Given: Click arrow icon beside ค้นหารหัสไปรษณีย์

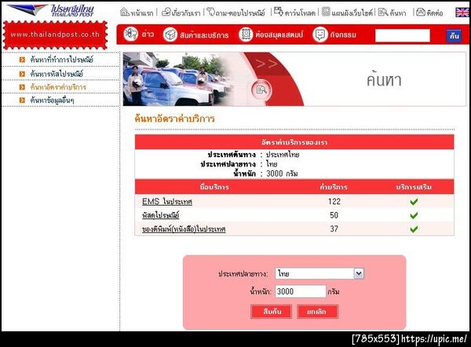Looking at the screenshot, I should click(x=22, y=74).
